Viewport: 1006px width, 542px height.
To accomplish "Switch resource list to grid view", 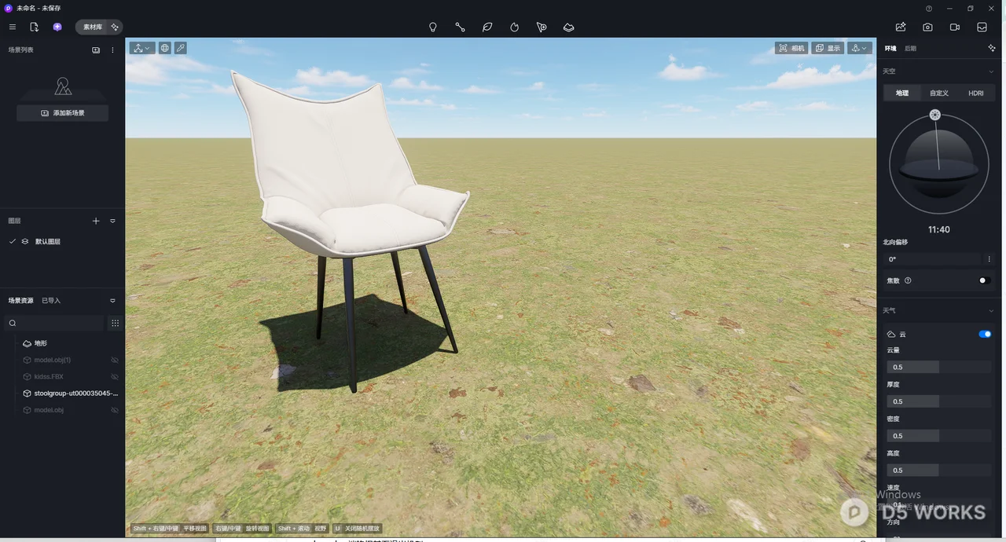I will pos(115,323).
